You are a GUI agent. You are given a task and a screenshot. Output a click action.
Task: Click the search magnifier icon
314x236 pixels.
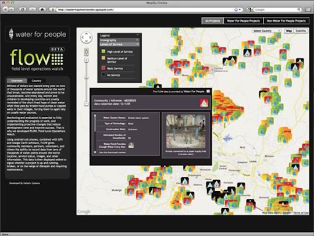(298, 9)
